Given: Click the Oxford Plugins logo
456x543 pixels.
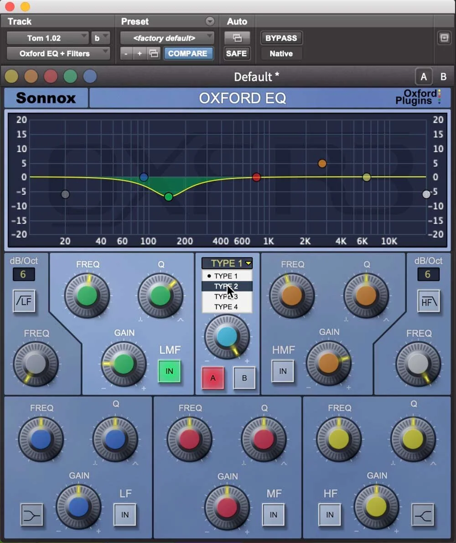Looking at the screenshot, I should pos(418,97).
